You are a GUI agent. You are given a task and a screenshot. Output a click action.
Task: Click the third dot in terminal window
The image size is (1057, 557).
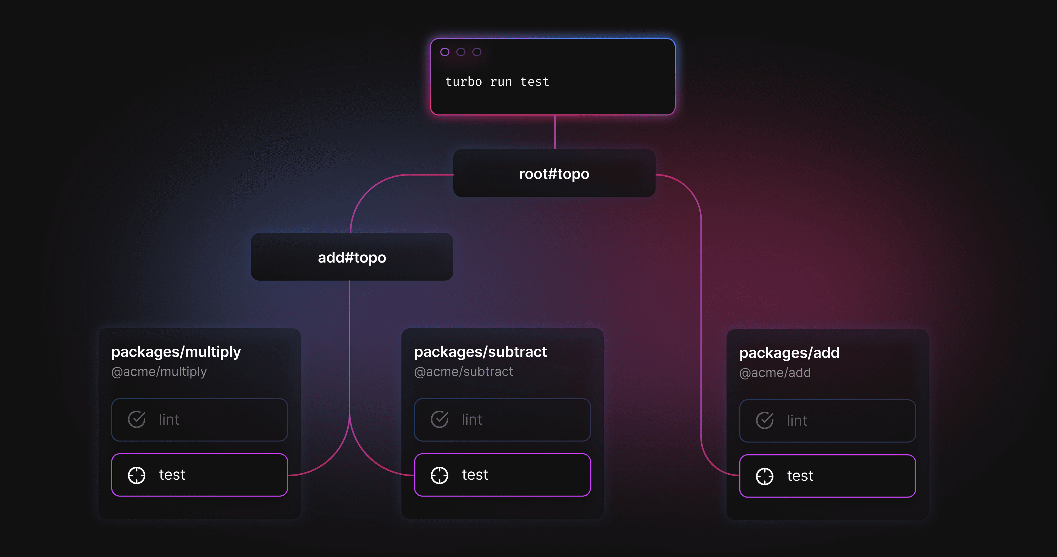(477, 52)
